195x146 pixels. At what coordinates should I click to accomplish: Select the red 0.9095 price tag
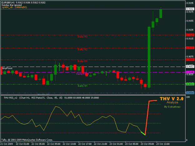190,48
